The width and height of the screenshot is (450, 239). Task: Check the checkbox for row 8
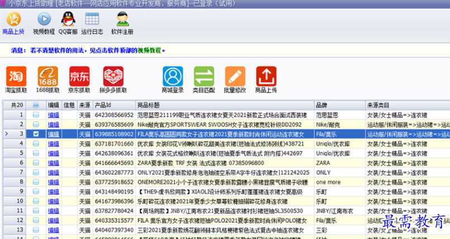[x=36, y=182]
